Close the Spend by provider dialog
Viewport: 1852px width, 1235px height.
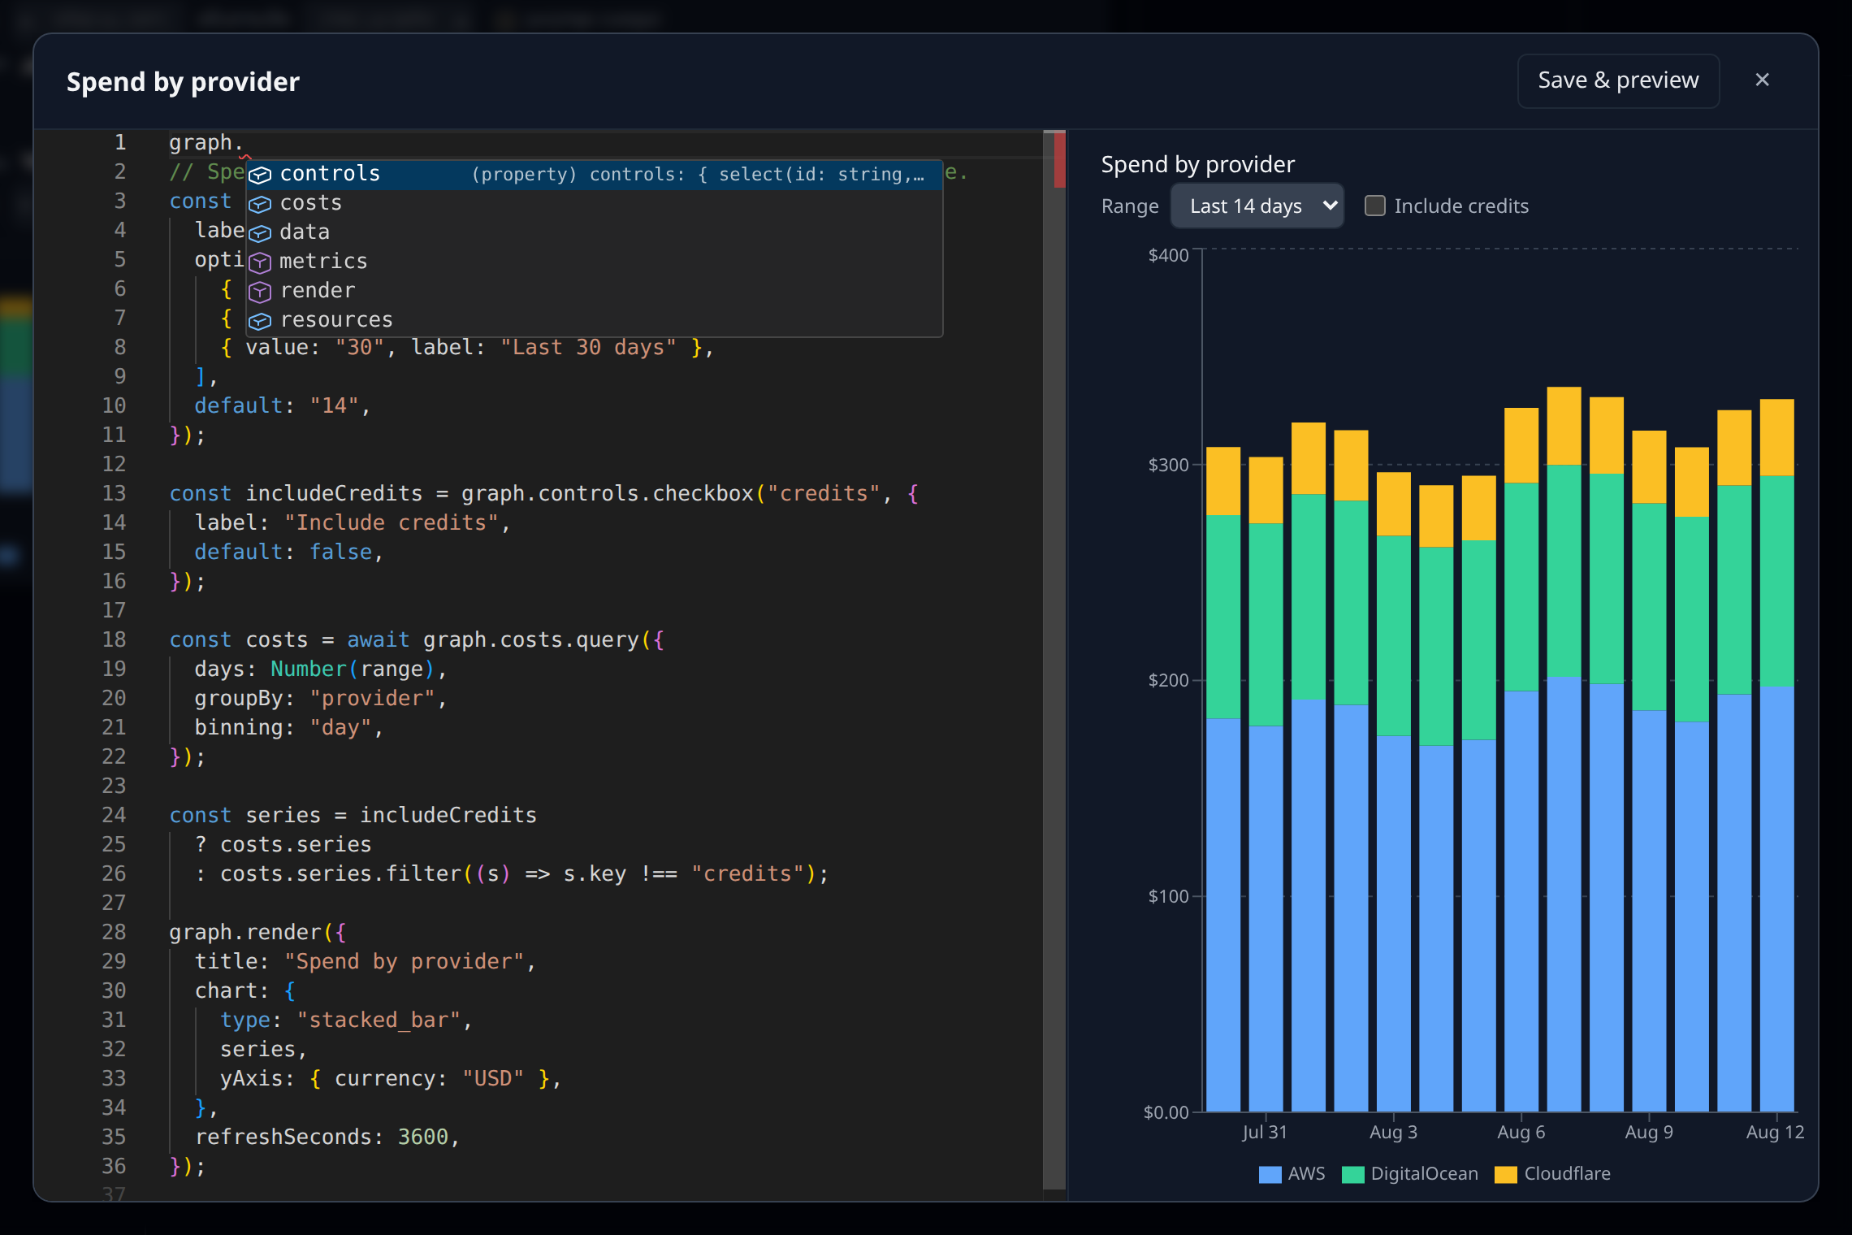[1762, 80]
